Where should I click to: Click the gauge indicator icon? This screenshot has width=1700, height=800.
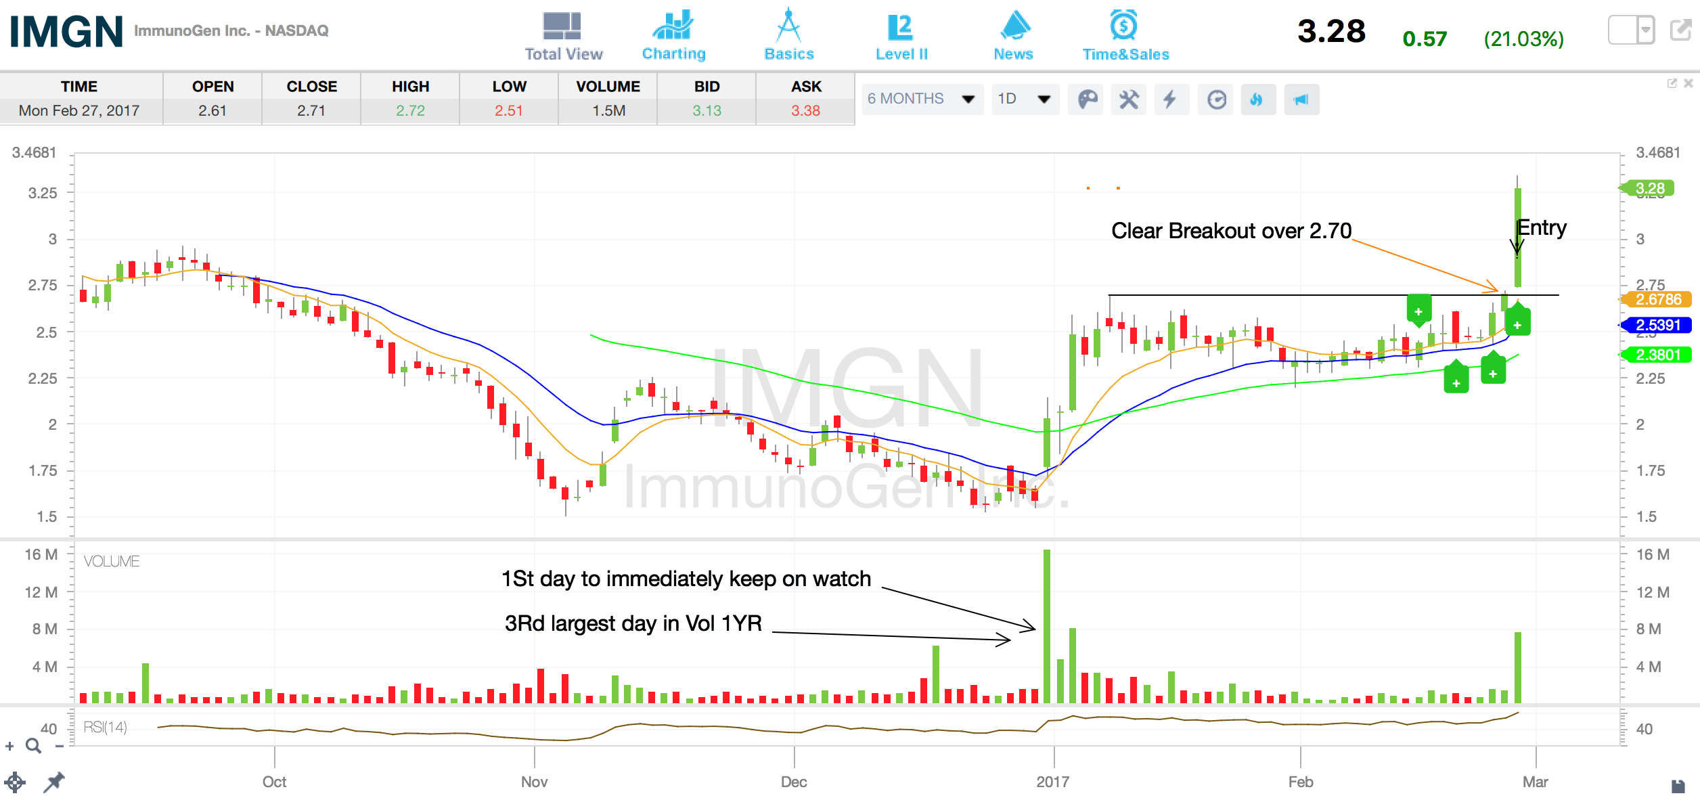[x=1216, y=100]
